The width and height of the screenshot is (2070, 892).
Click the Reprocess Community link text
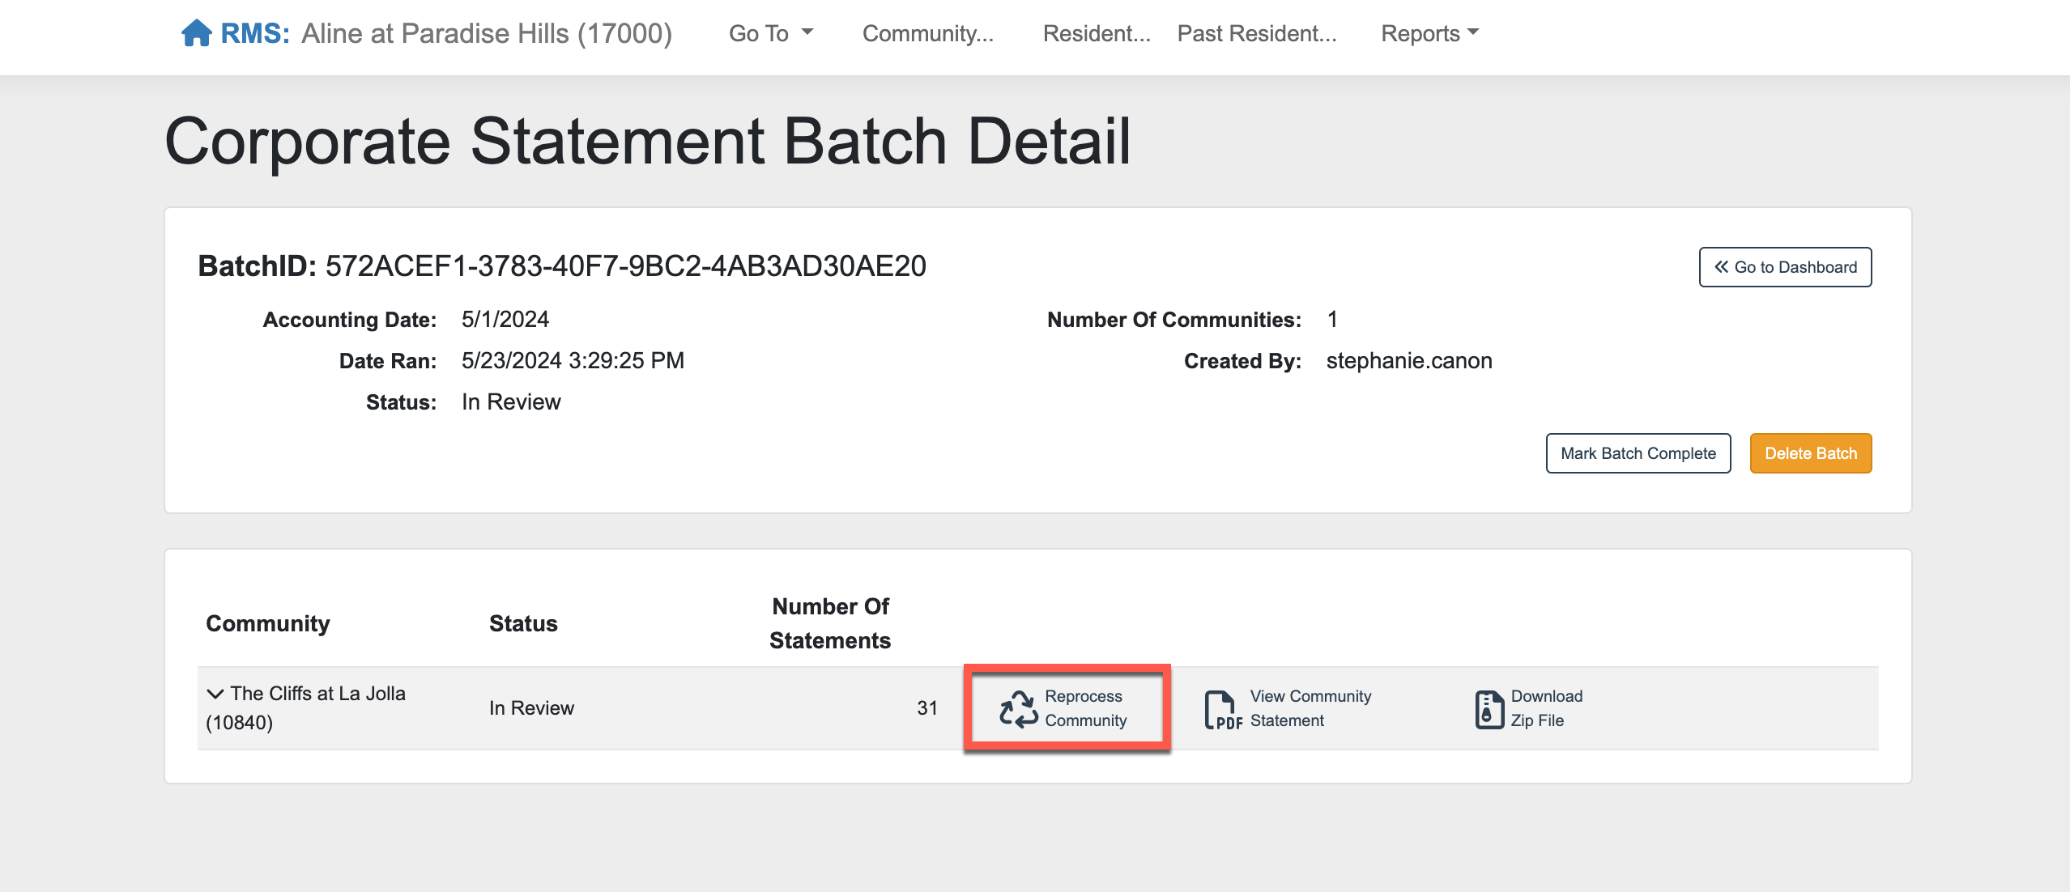click(1085, 708)
